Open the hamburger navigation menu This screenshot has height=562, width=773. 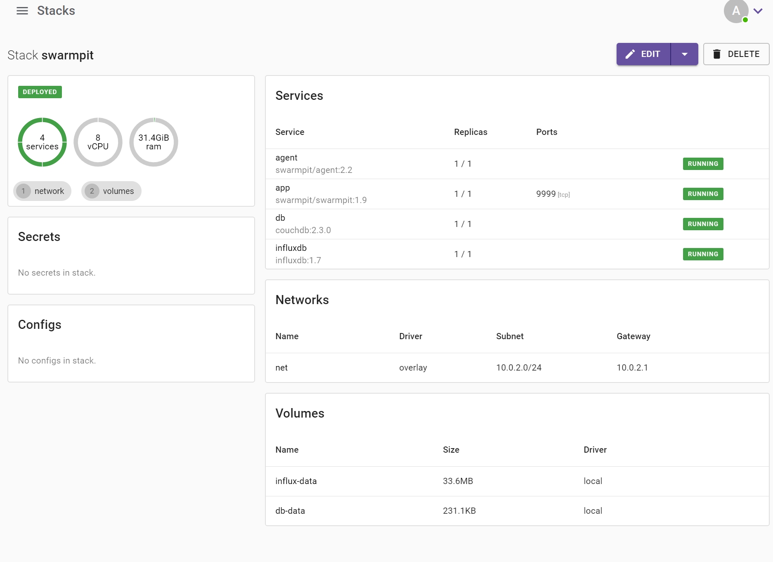click(x=22, y=11)
